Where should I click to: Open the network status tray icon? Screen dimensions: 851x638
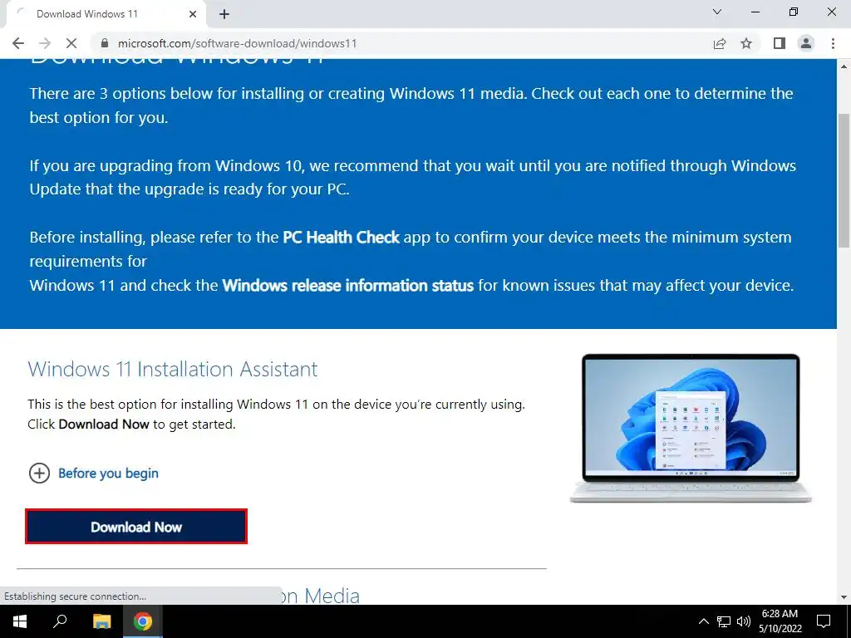pos(724,621)
